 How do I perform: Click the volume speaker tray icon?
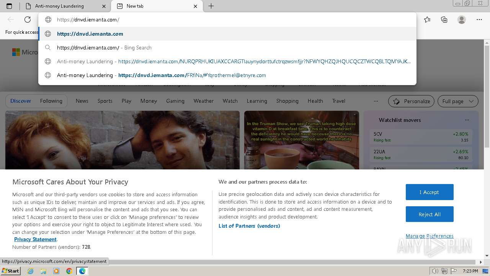click(435, 271)
